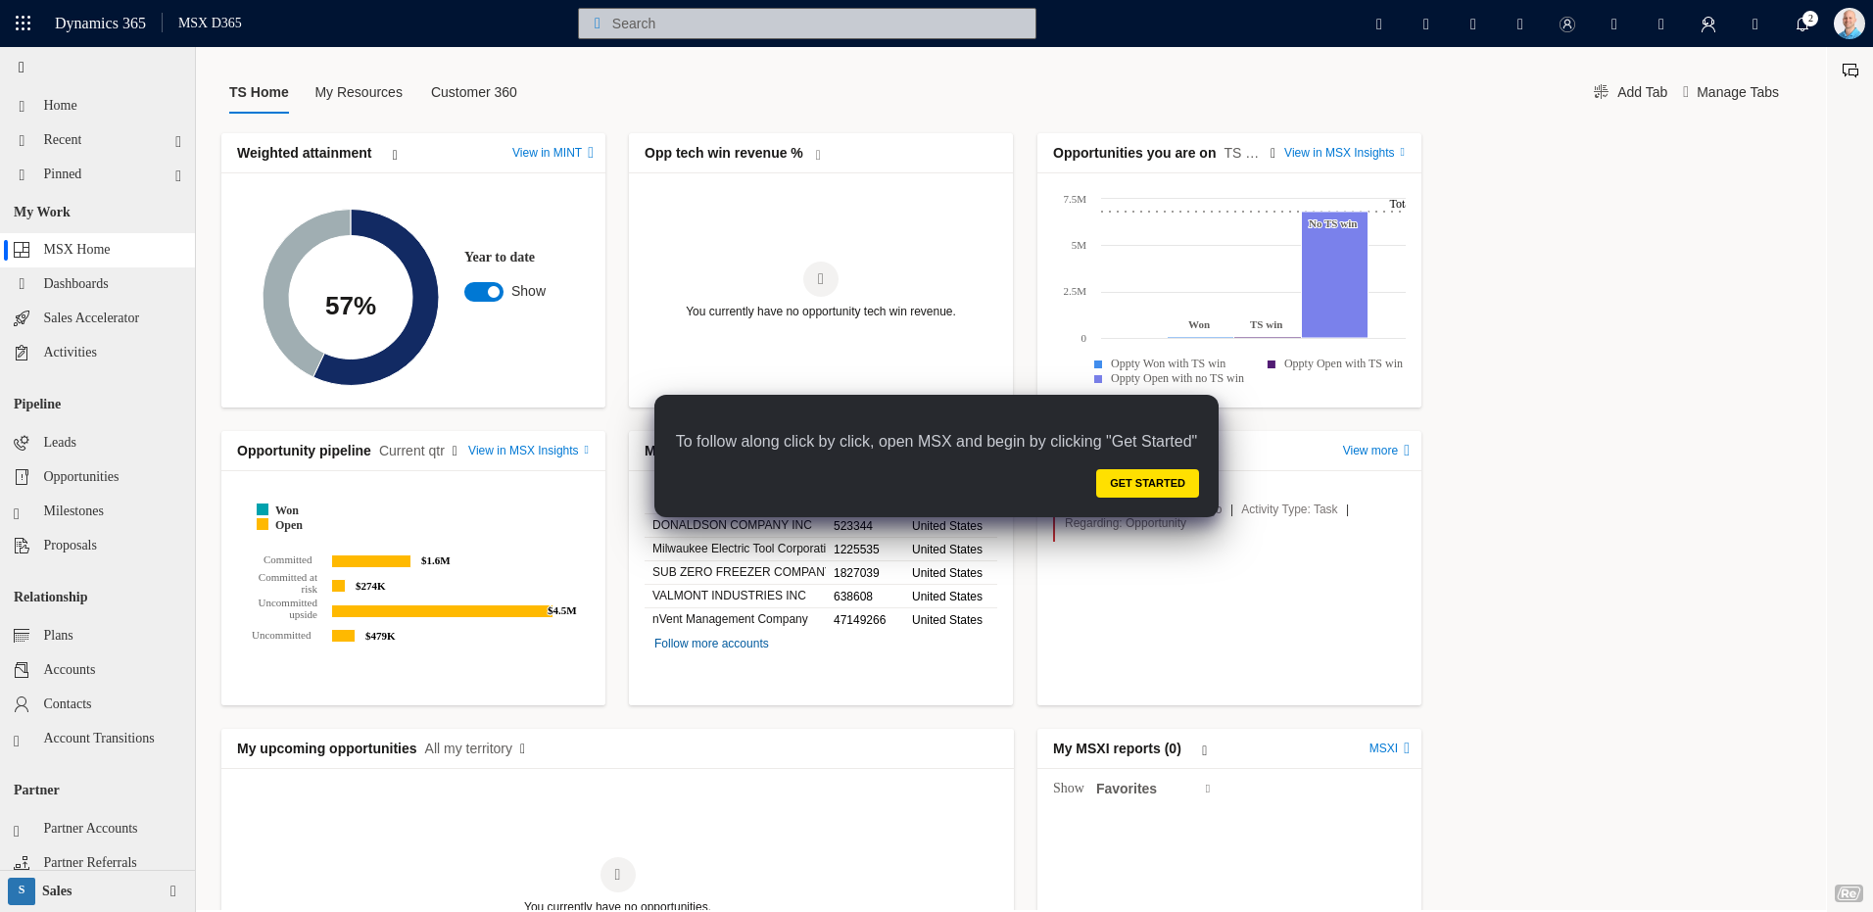1873x912 pixels.
Task: Collapse the Sales area switcher
Action: pos(172,890)
